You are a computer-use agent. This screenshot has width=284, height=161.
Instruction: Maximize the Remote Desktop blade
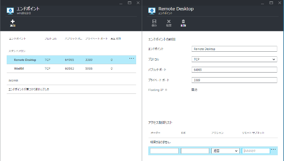click(x=271, y=3)
